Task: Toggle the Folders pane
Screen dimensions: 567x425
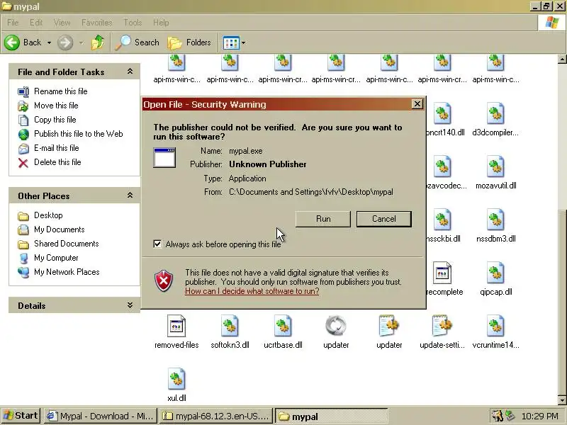Action: [x=189, y=42]
